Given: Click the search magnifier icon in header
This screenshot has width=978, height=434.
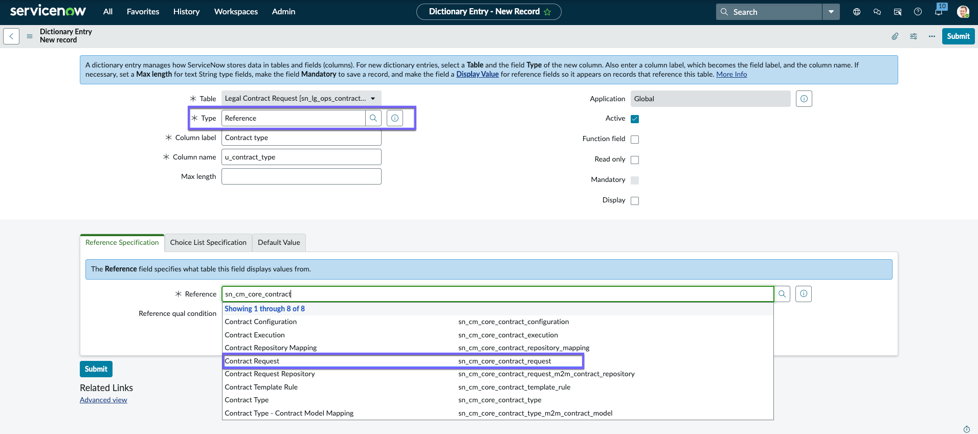Looking at the screenshot, I should [x=724, y=12].
